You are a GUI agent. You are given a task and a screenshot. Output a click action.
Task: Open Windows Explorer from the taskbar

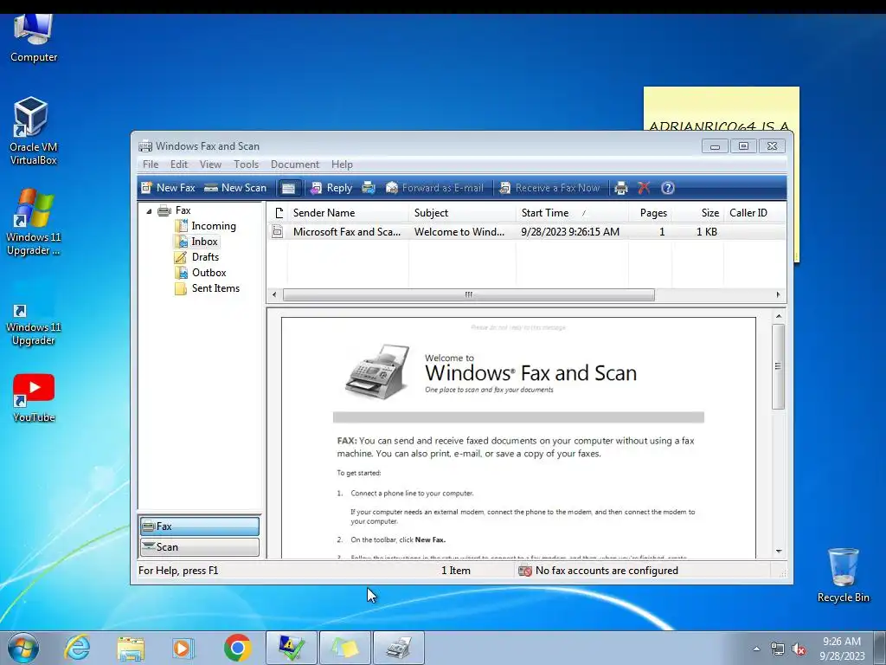[x=131, y=648]
